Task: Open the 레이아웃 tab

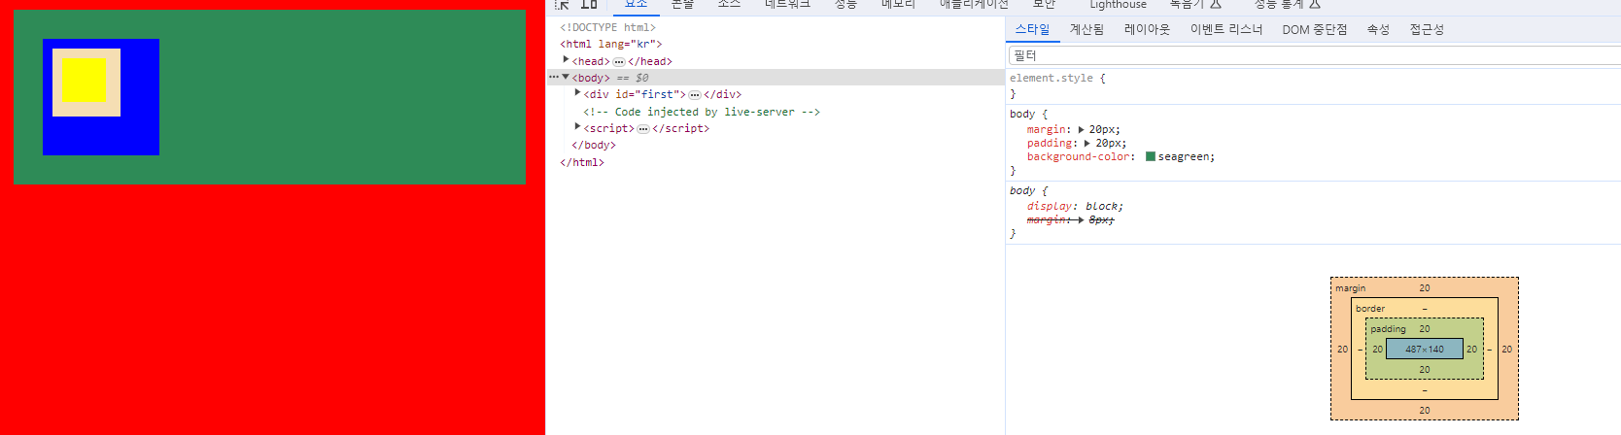Action: pyautogui.click(x=1147, y=29)
